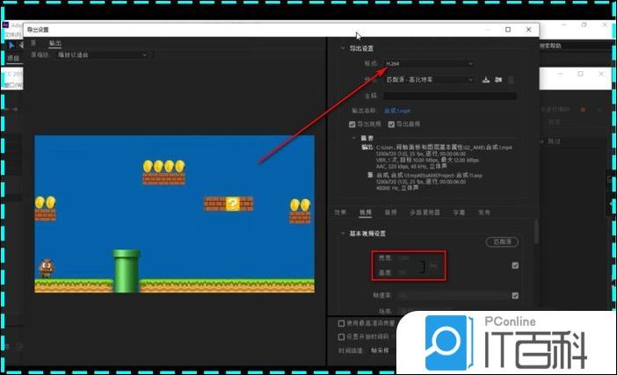Collapse the 导出设置 section

[343, 48]
